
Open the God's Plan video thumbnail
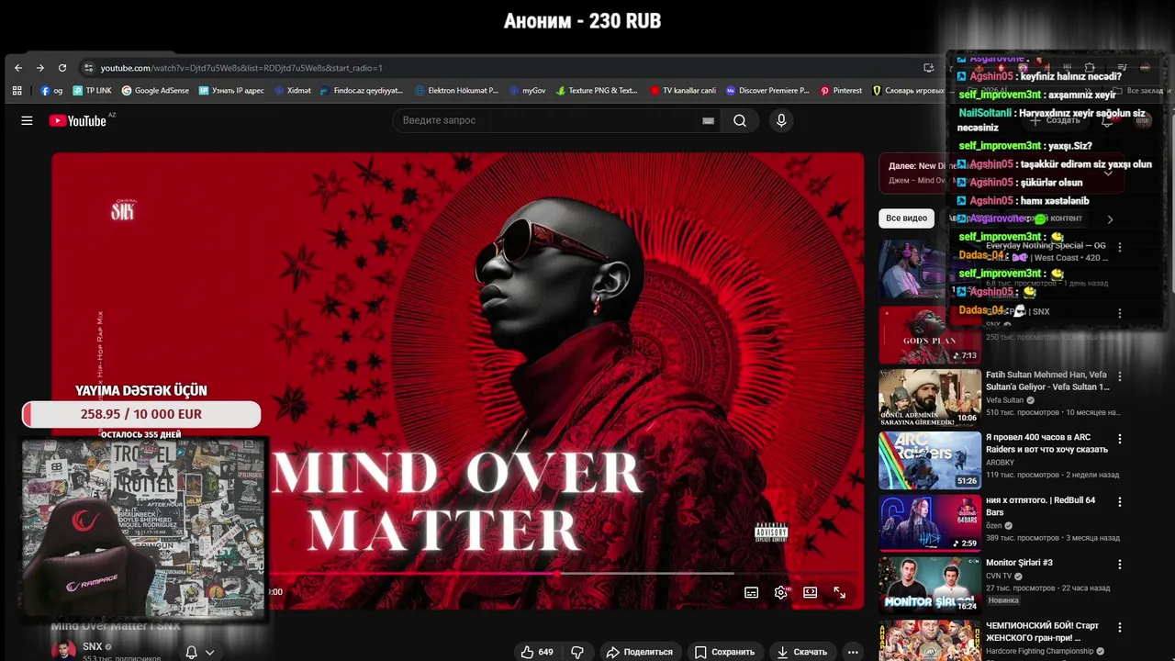pyautogui.click(x=930, y=335)
